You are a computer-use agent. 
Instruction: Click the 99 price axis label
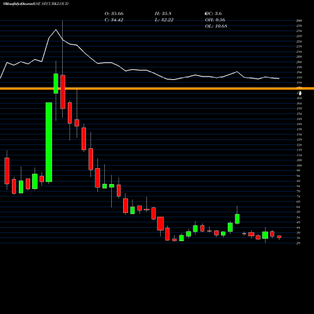click(298, 171)
